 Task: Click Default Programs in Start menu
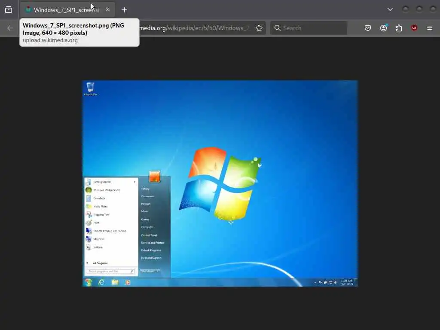pos(151,251)
